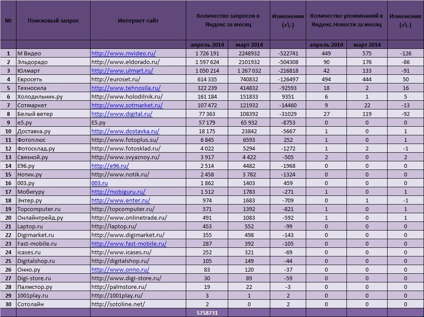Screen dimensions: 424x317
Task: Open the http://www.digital.ru/ link
Action: [122, 114]
